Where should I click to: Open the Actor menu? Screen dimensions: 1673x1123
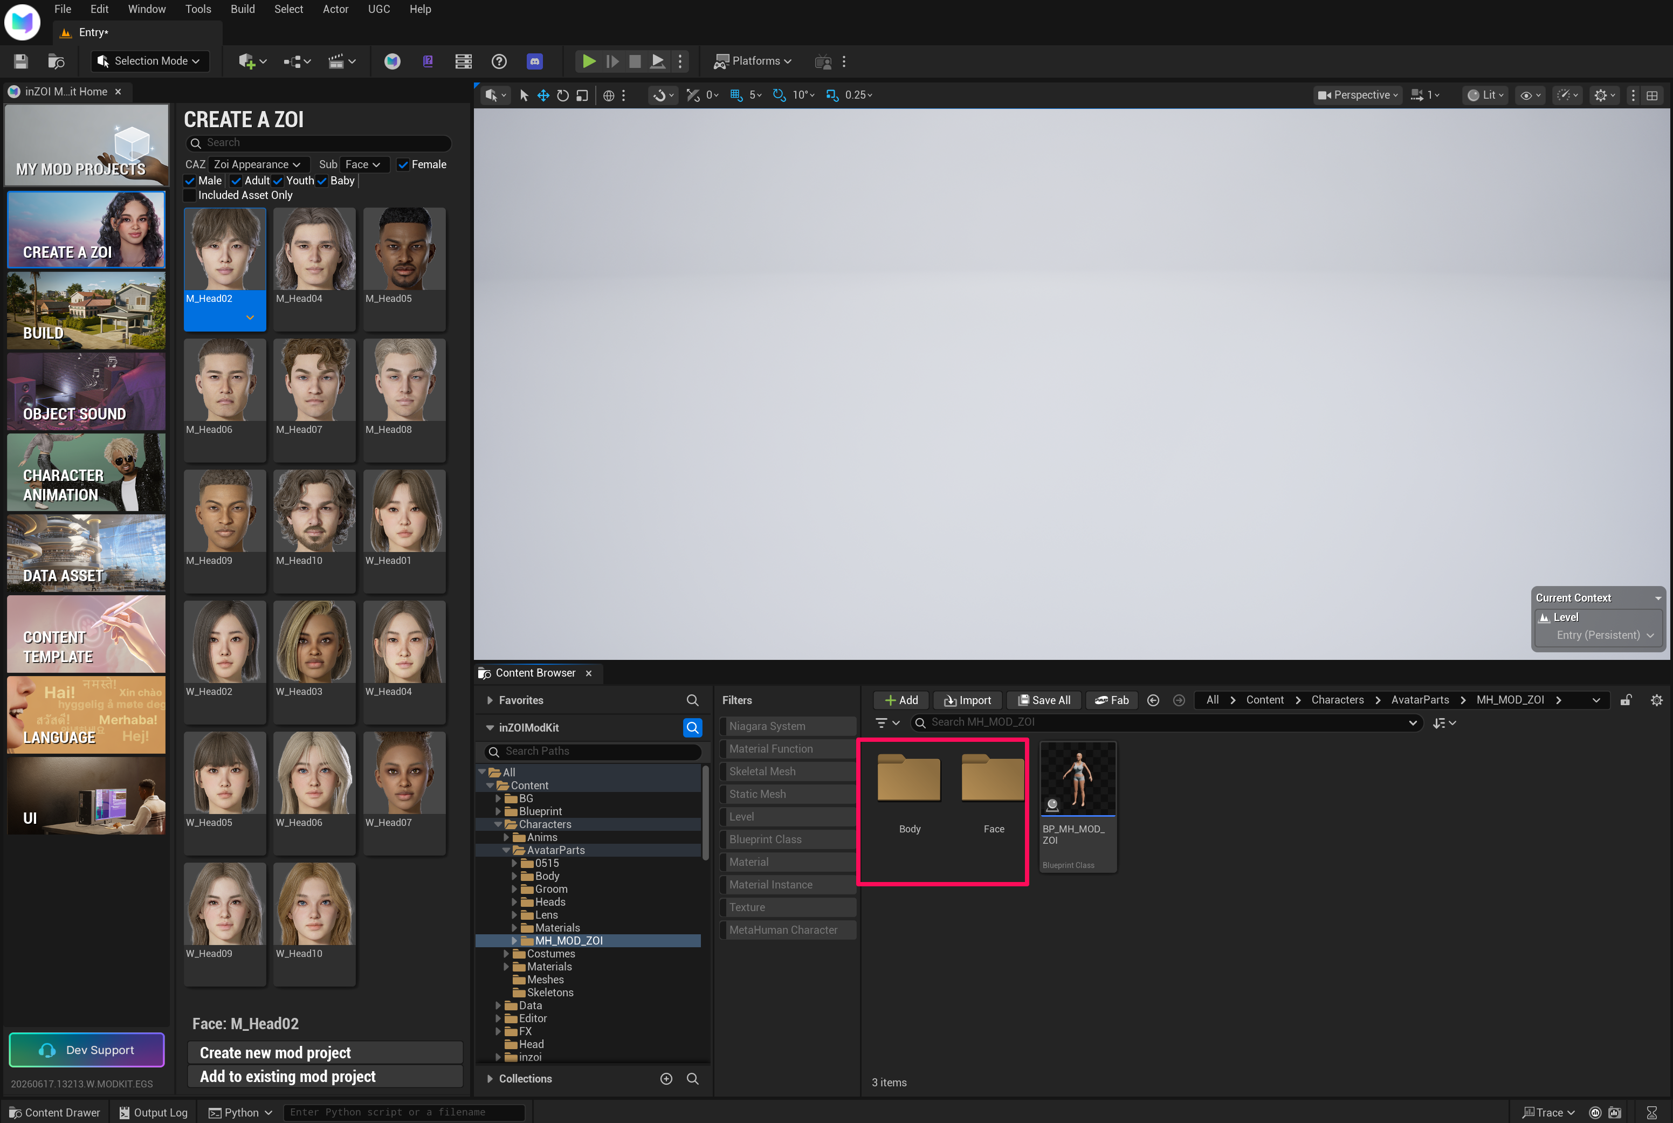tap(335, 9)
